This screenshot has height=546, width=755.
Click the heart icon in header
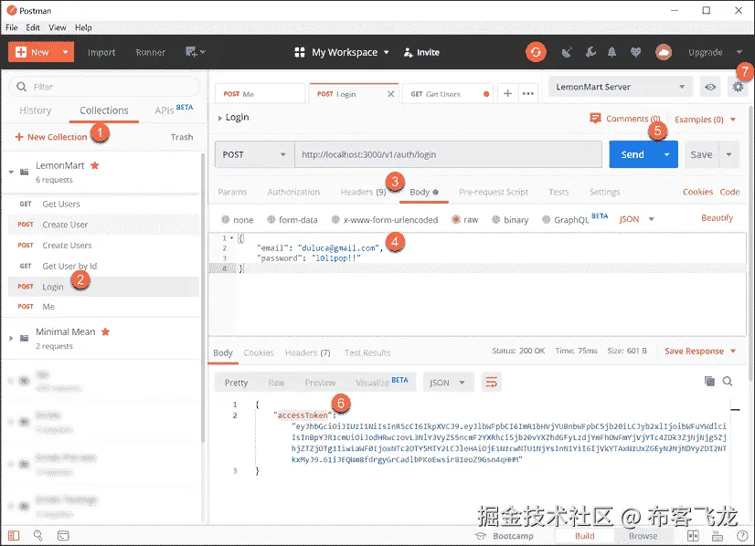(635, 52)
